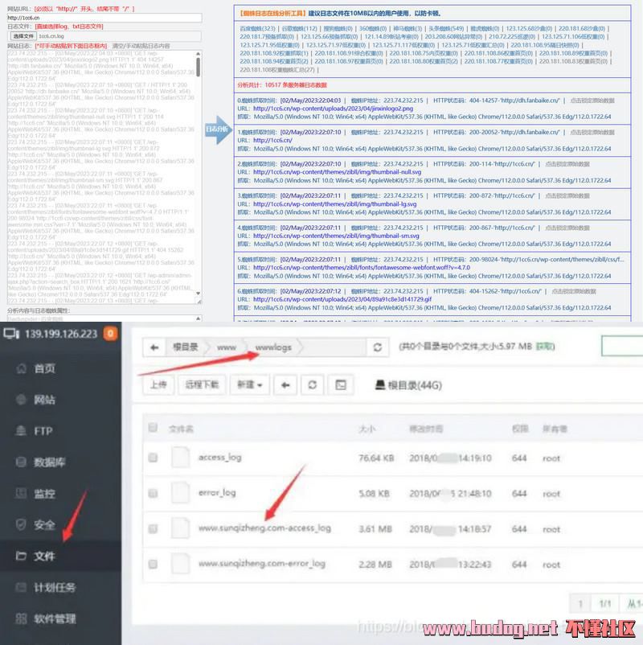The height and width of the screenshot is (645, 643).
Task: Click the 头条蜘蛛(549) filter link
Action: (446, 28)
